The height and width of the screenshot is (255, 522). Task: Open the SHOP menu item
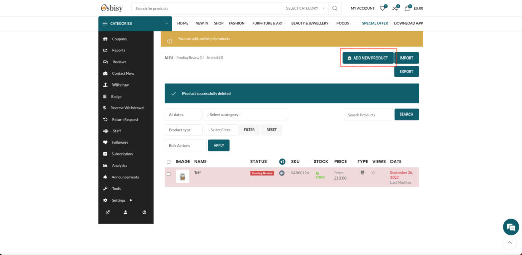(x=218, y=23)
